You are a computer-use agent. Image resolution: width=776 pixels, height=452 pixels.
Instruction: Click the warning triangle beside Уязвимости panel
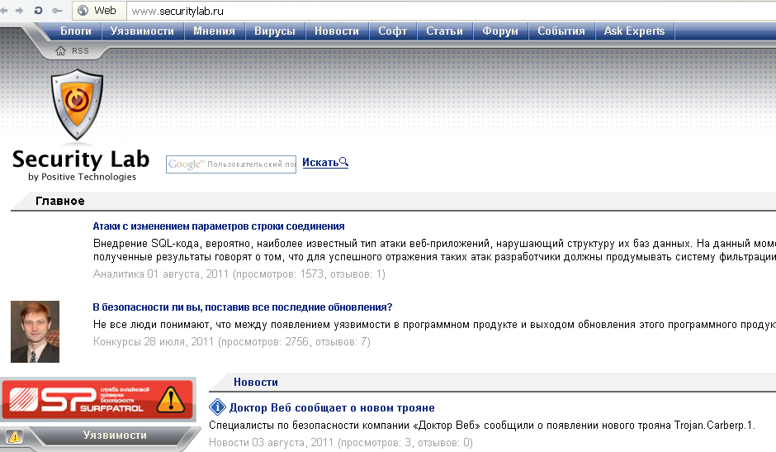coord(14,436)
